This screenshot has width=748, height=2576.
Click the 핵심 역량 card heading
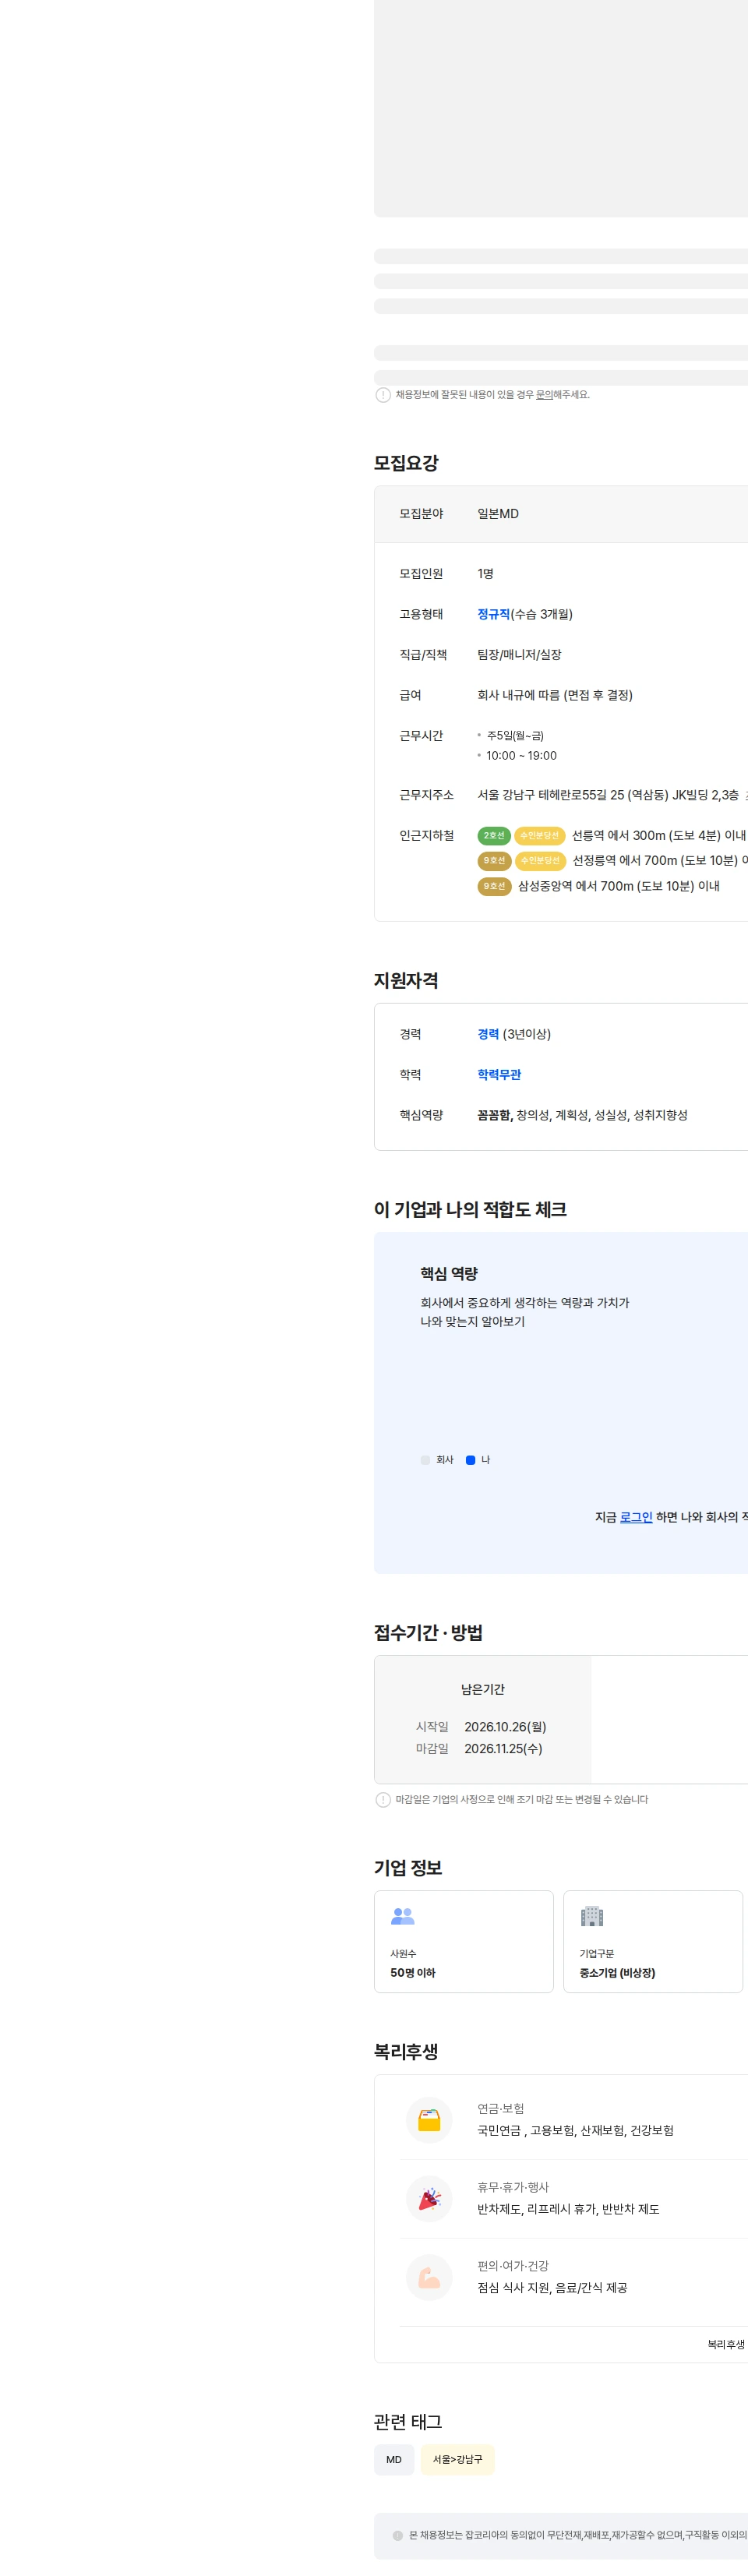click(x=449, y=1274)
